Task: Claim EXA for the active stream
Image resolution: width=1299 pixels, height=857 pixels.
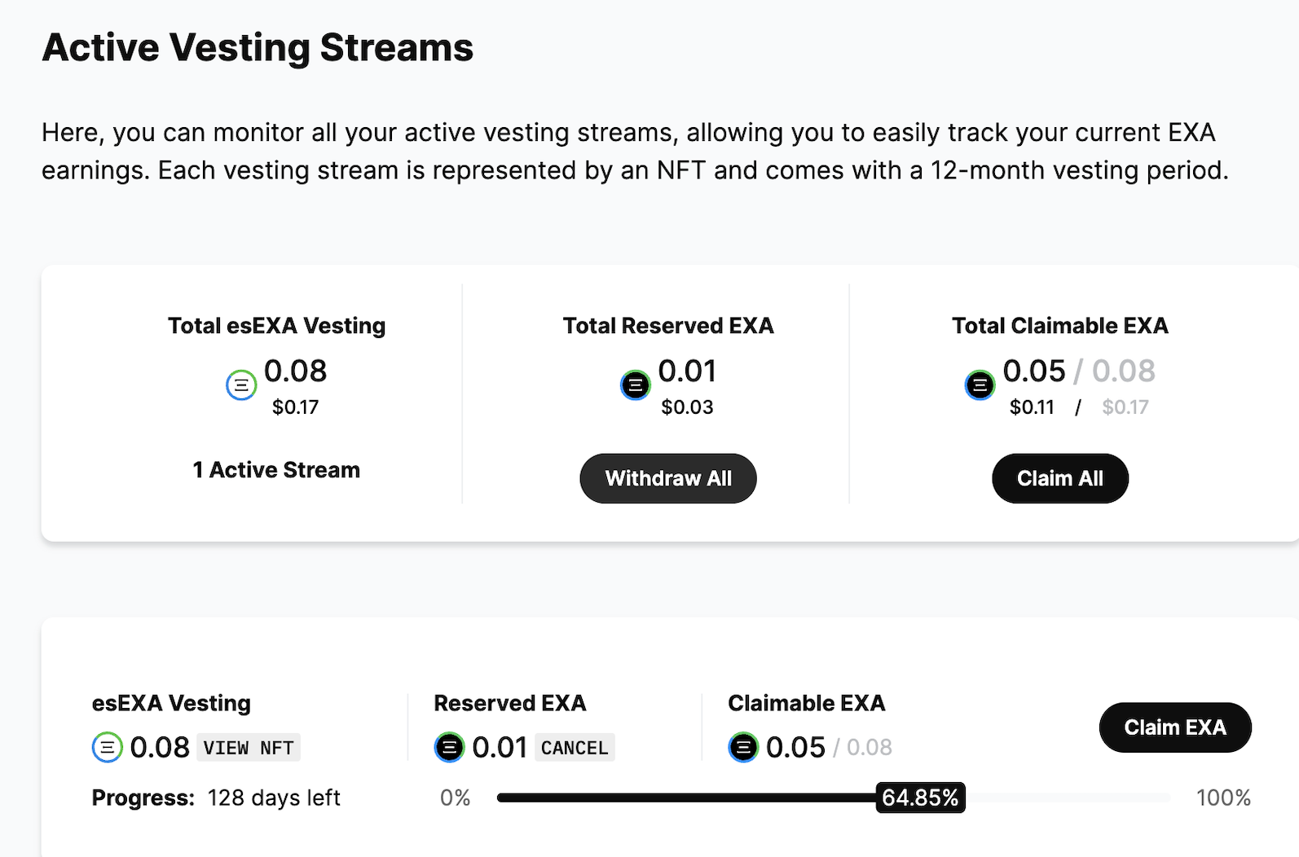Action: pyautogui.click(x=1174, y=727)
